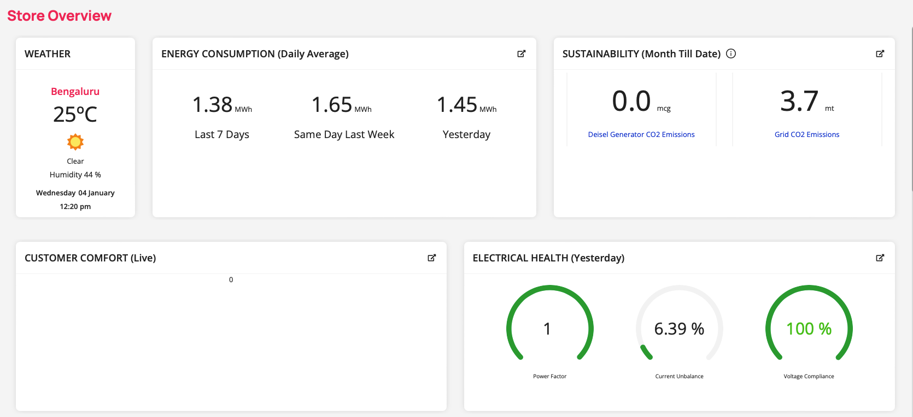Screen dimensions: 913x417
Task: Click the Store Overview heading
Action: tap(60, 16)
